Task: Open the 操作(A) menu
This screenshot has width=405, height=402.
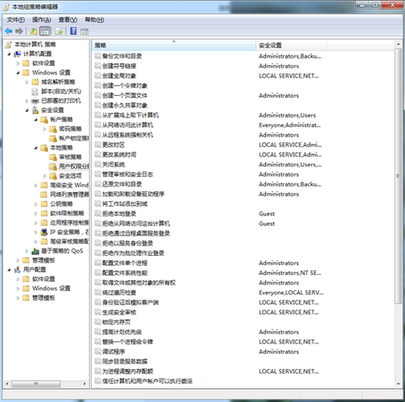Action: click(x=42, y=20)
